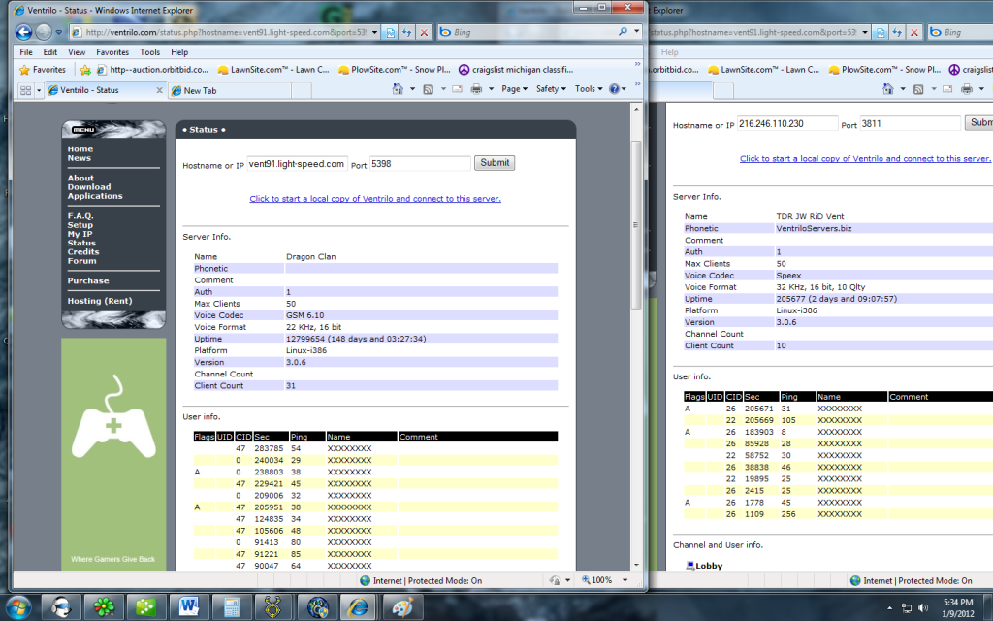The image size is (993, 621).
Task: Open the Safety dropdown menu
Action: click(x=551, y=89)
